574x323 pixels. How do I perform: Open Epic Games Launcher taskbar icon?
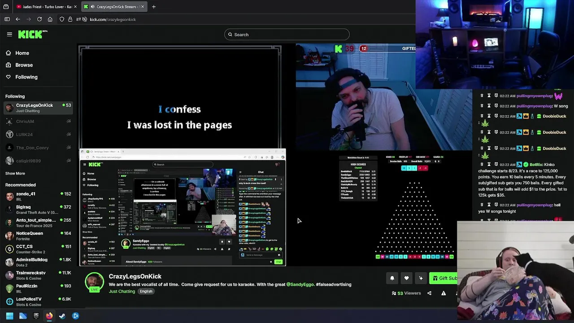click(x=36, y=316)
